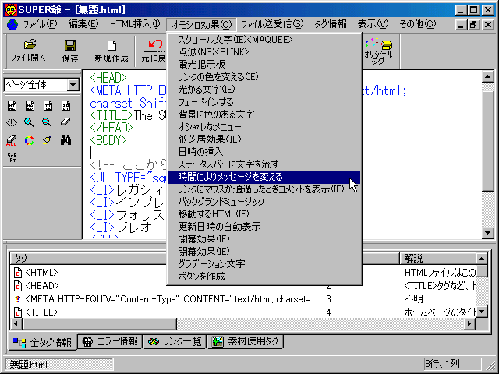Click the globe icon left of ファイル menu
Screen dimensions: 499x374
click(12, 25)
